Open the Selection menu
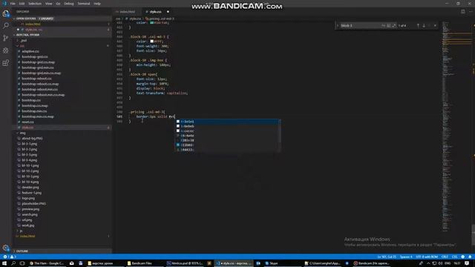 coord(35,4)
